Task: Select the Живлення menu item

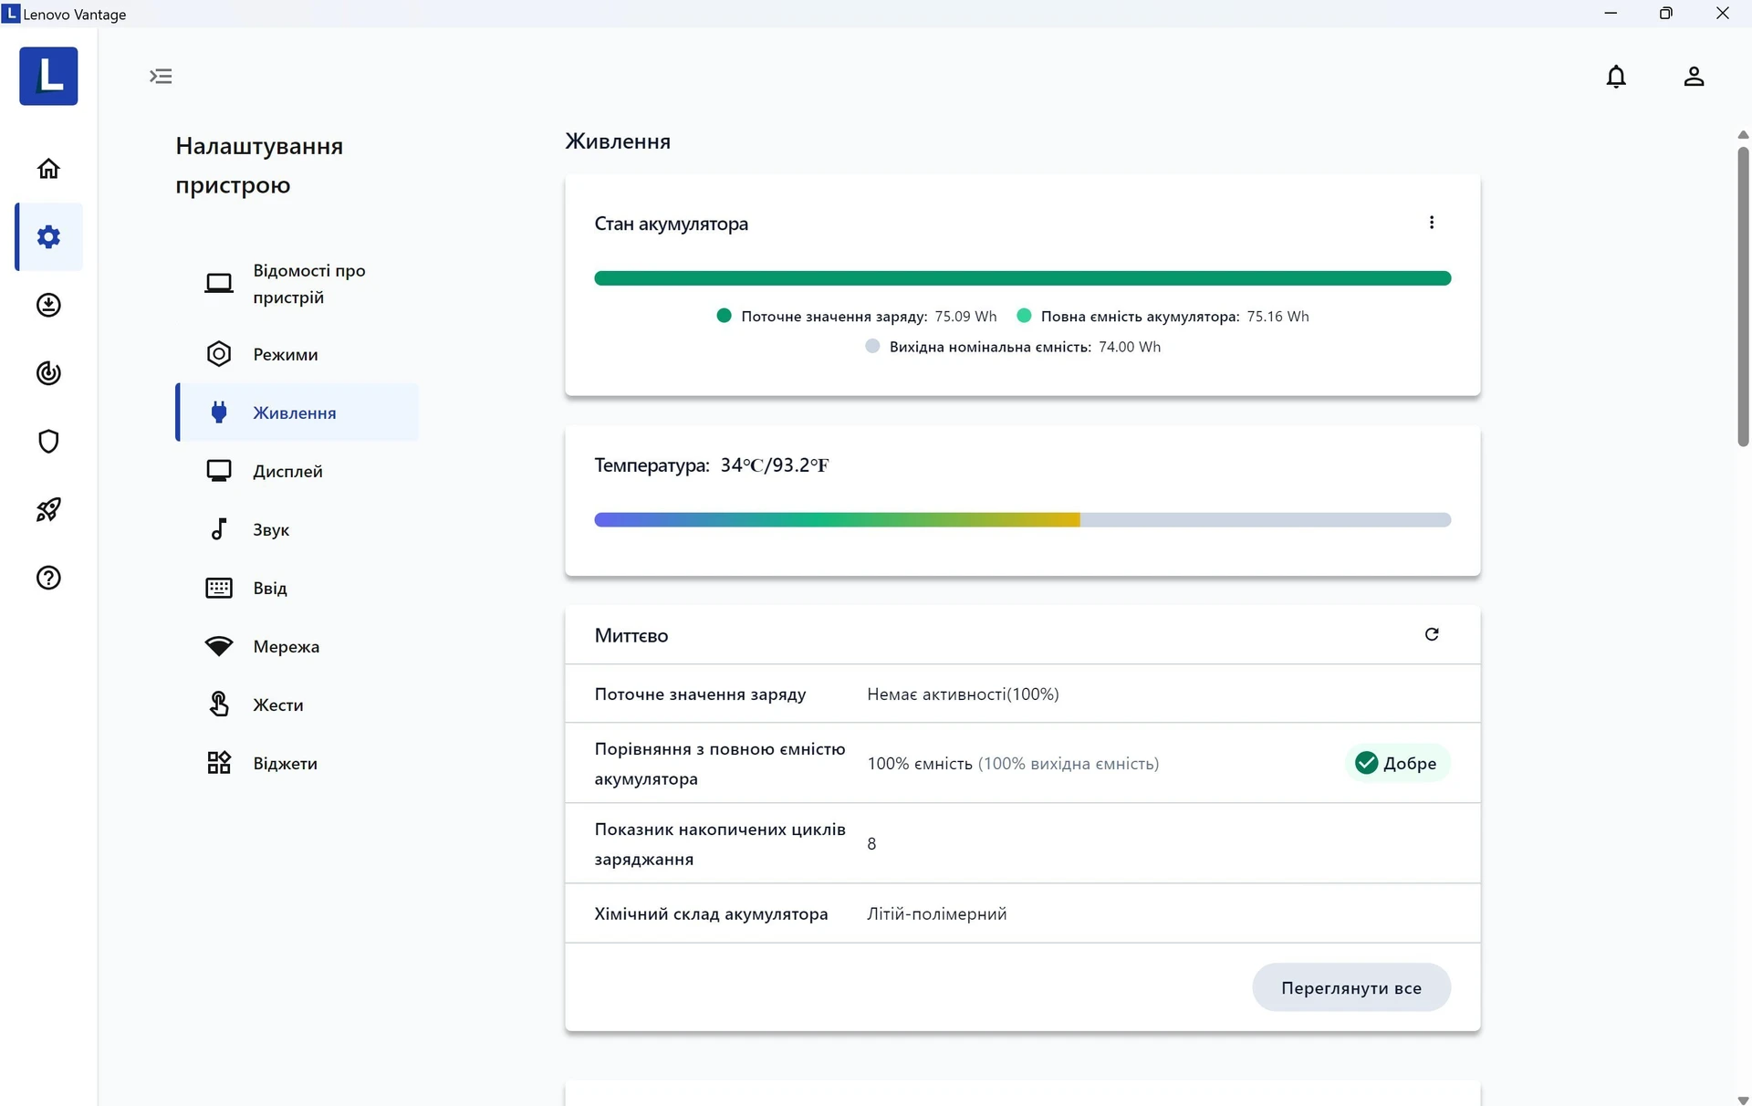Action: tap(297, 412)
